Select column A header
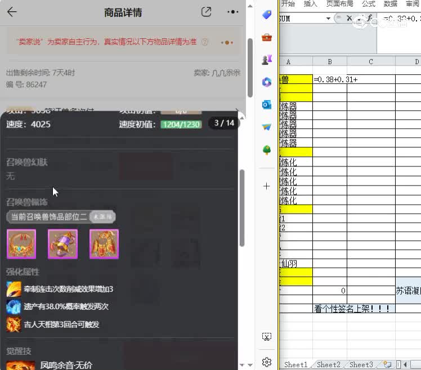This screenshot has width=421, height=370. click(295, 62)
